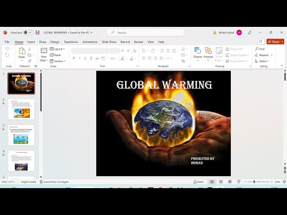
Task: Open the Select dropdown
Action: pos(262,61)
